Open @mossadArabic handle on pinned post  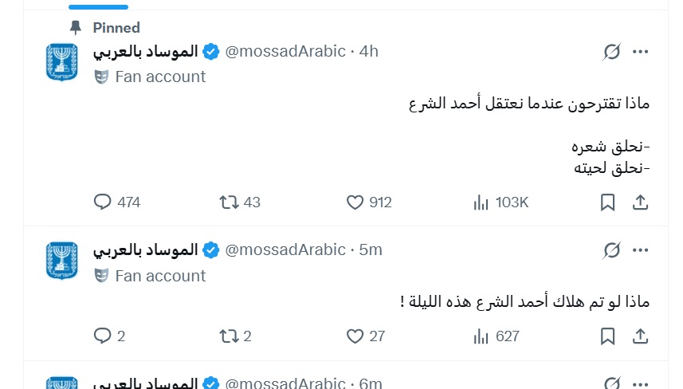click(x=285, y=51)
